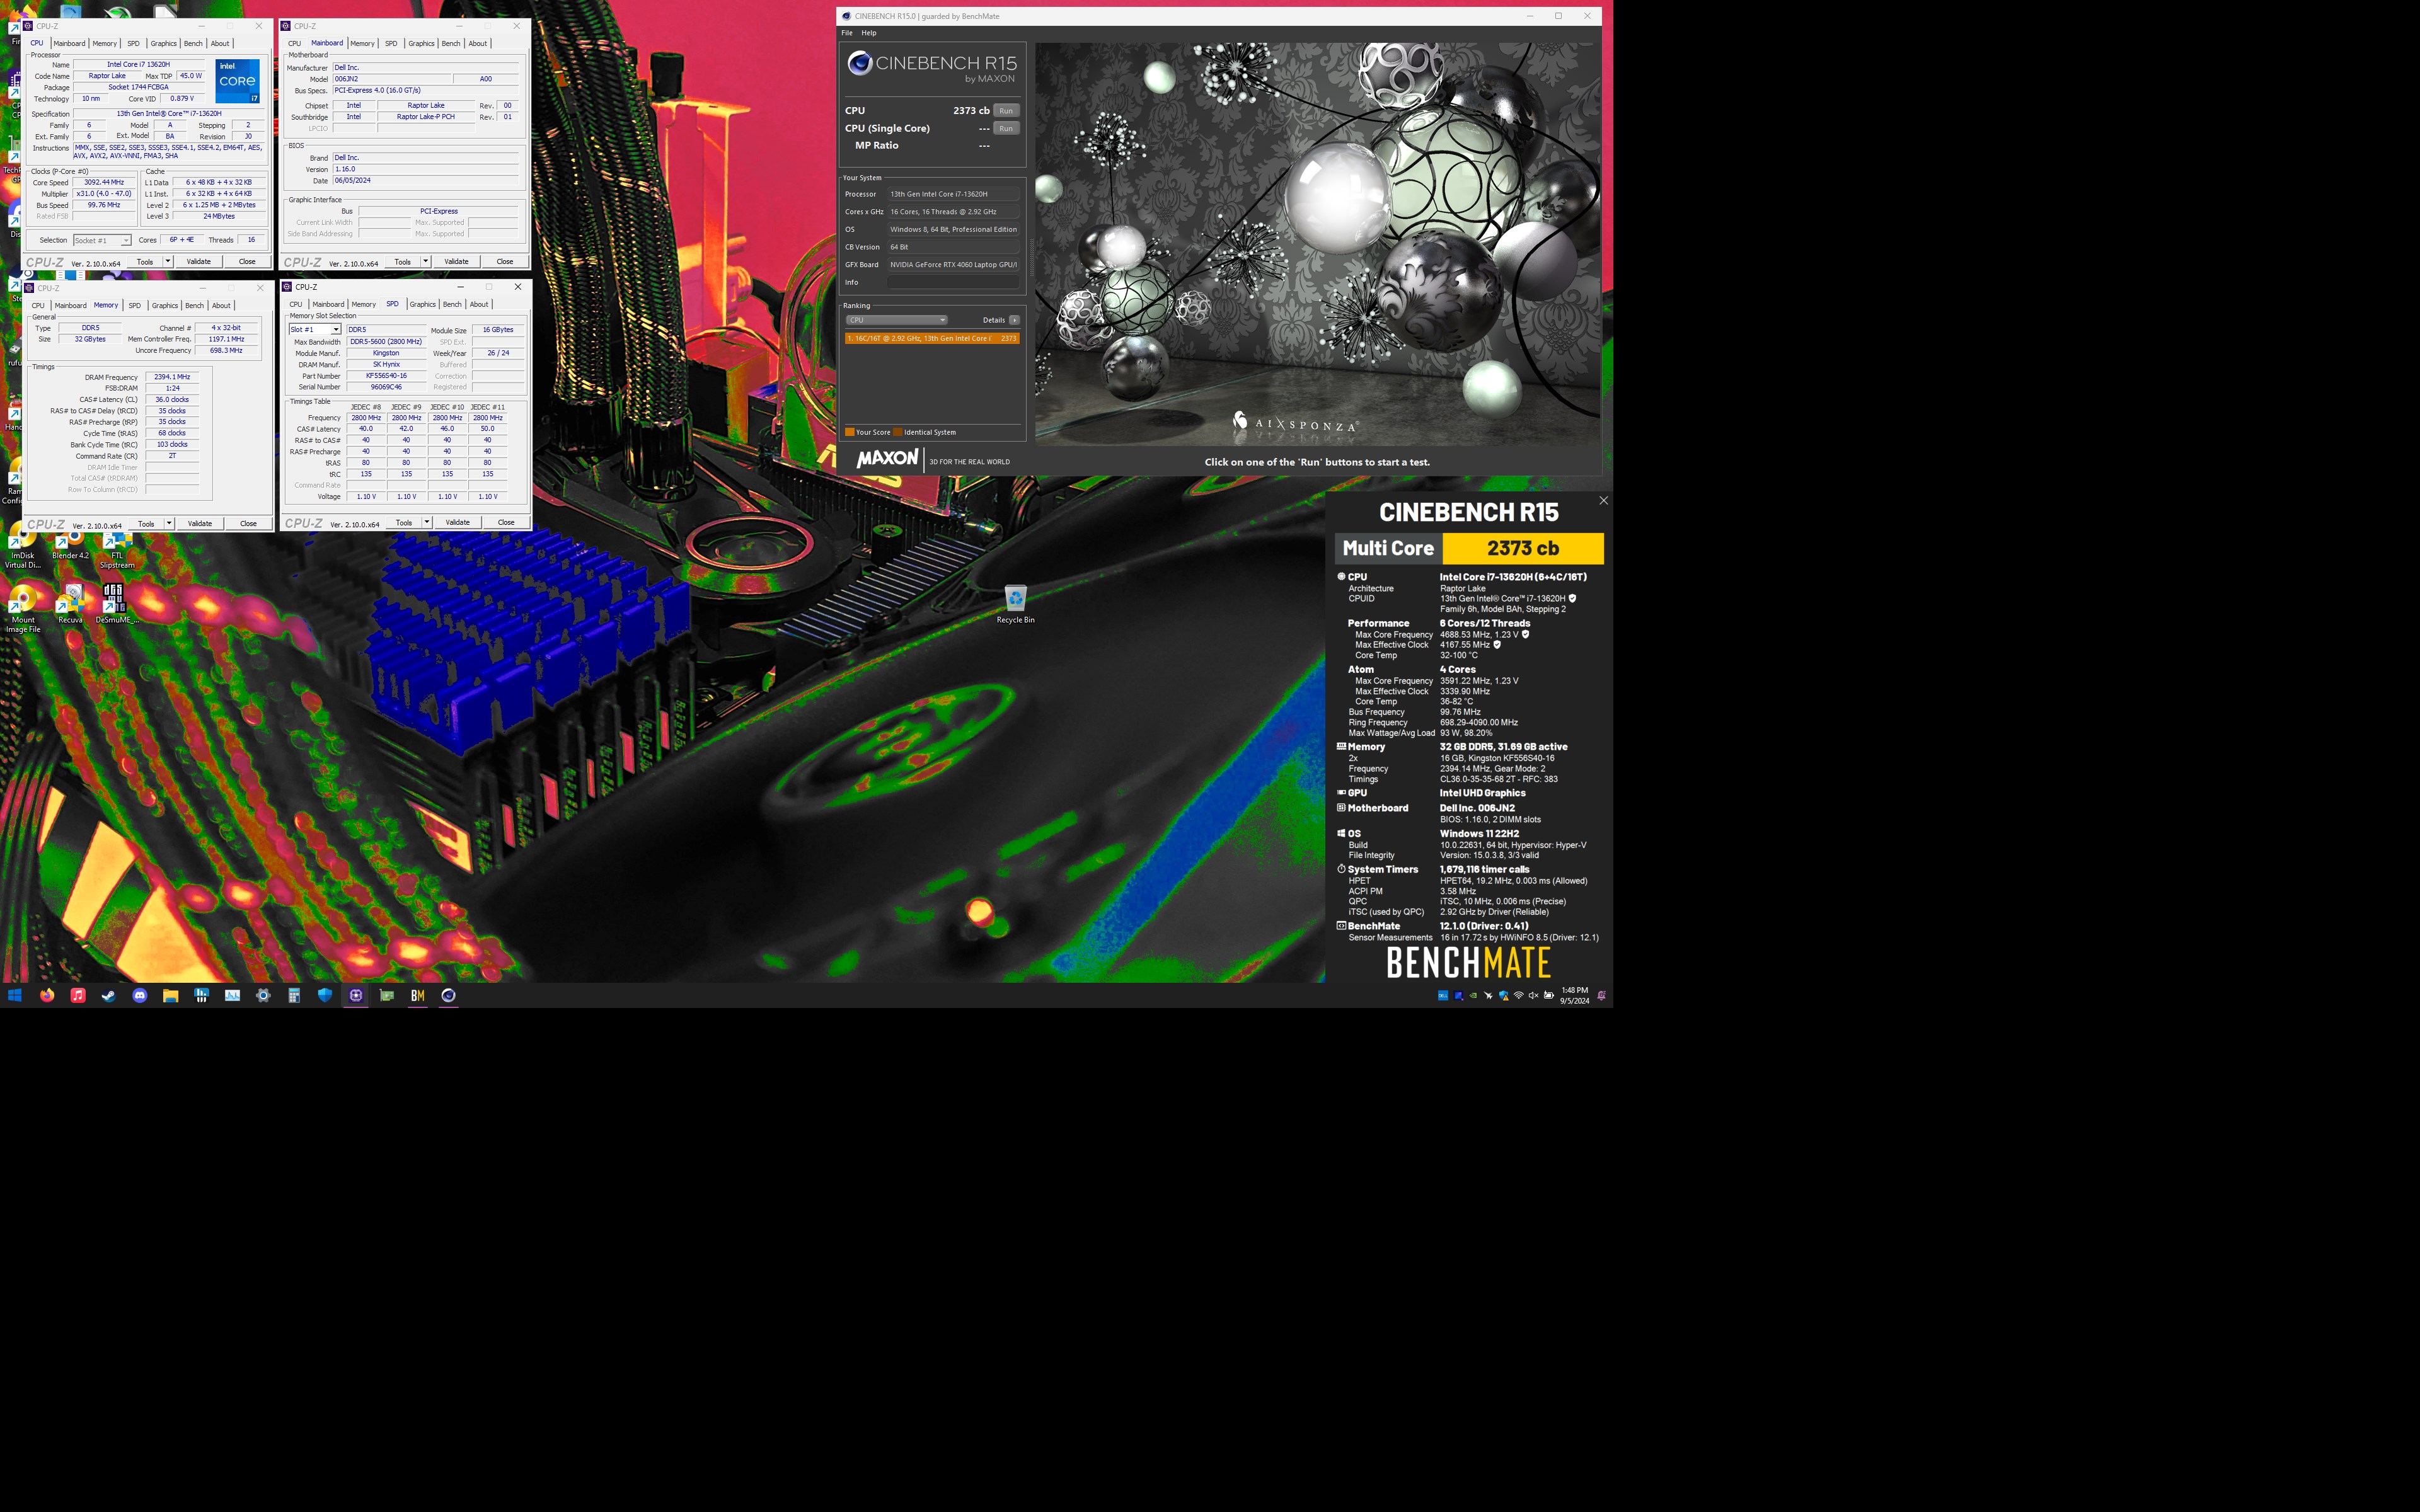Open the Socket #1 selection dropdown
Screen dimensions: 2420x1512
[102, 240]
